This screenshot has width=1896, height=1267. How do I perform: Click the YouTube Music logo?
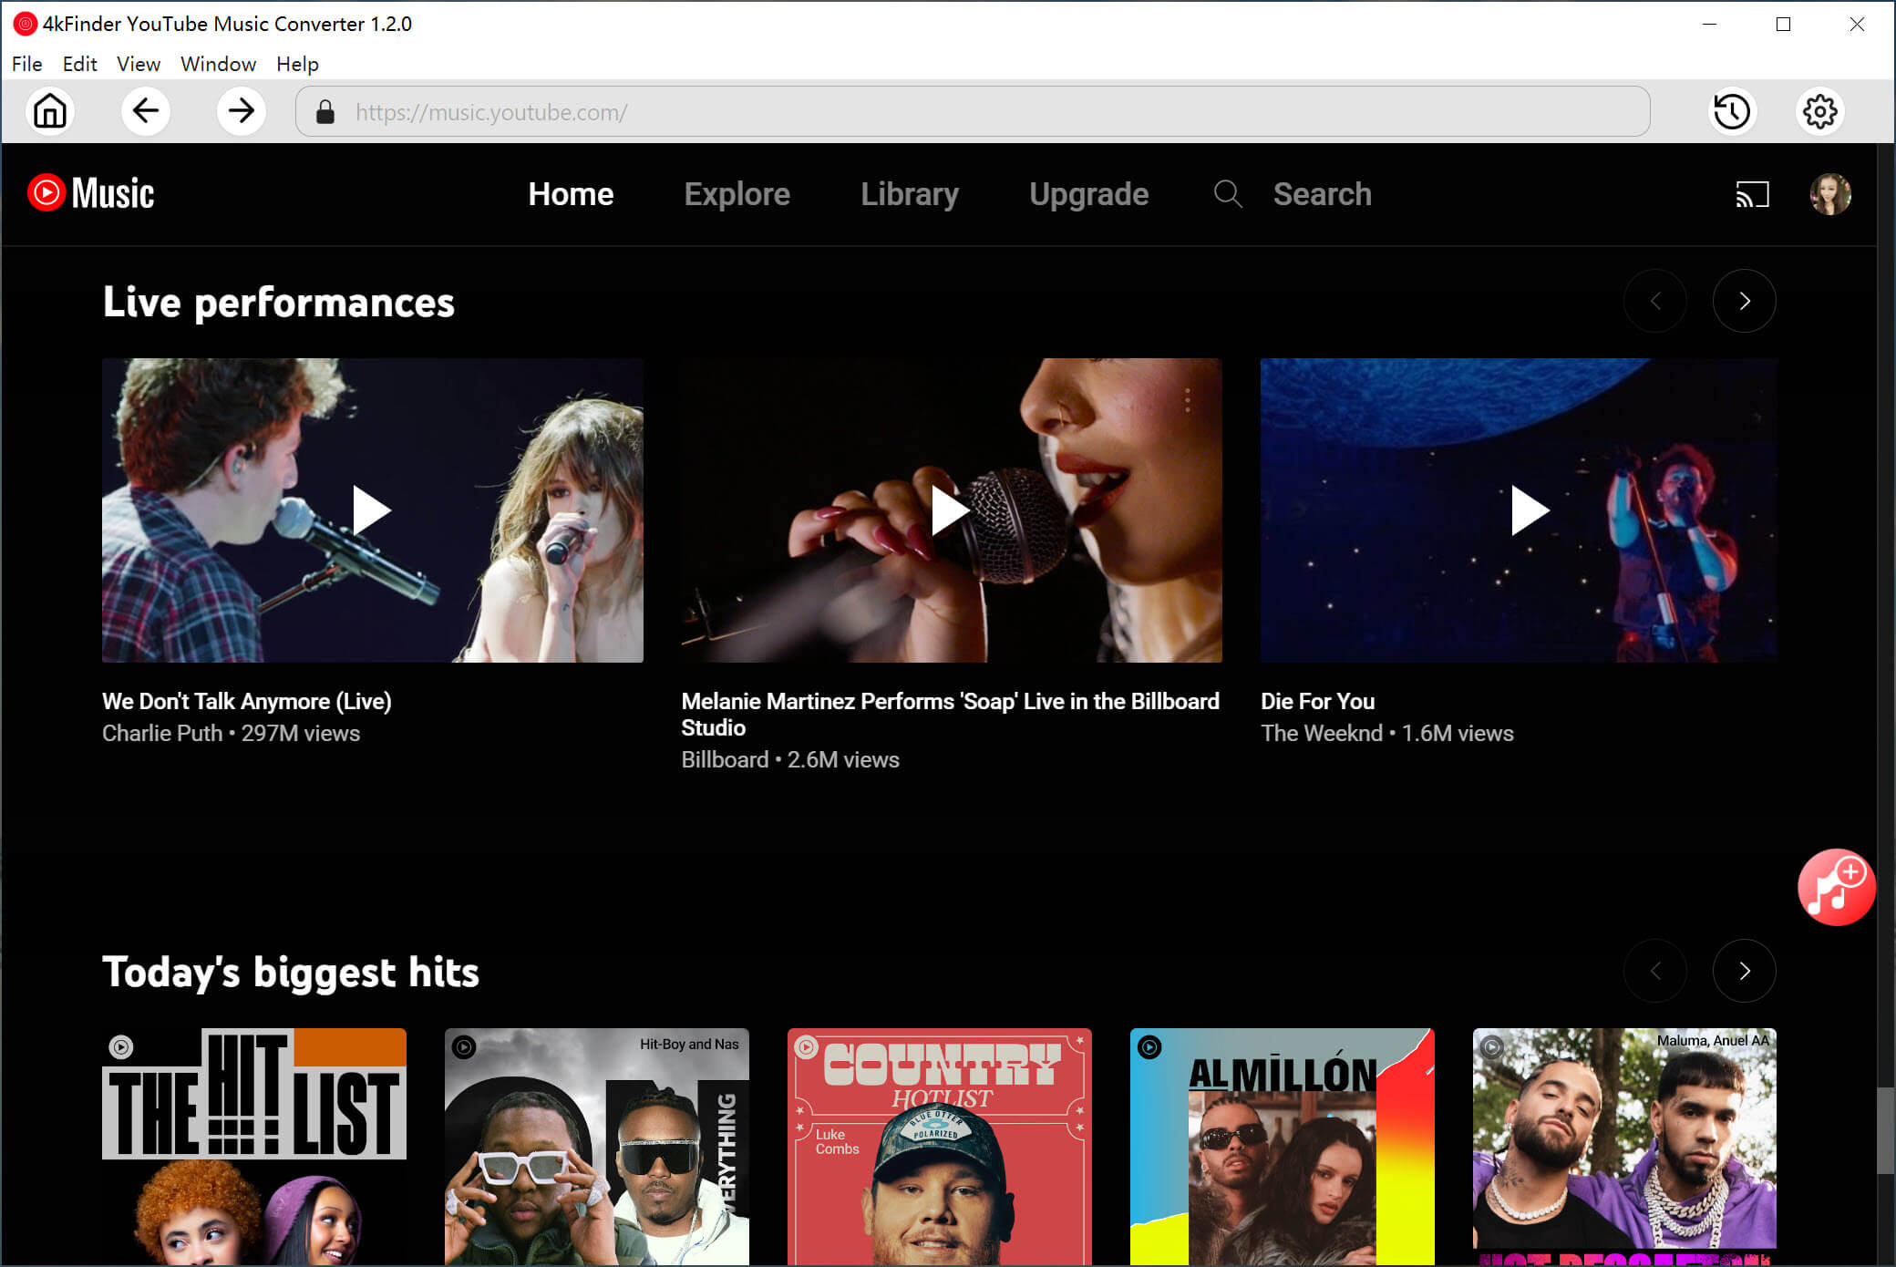(x=91, y=193)
